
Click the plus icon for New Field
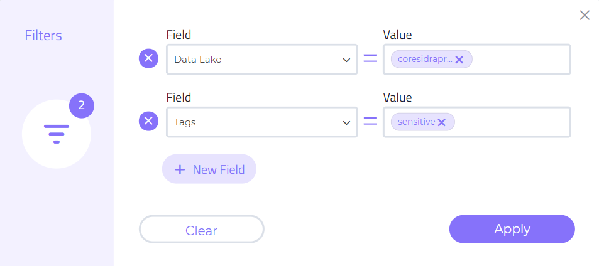coord(180,169)
